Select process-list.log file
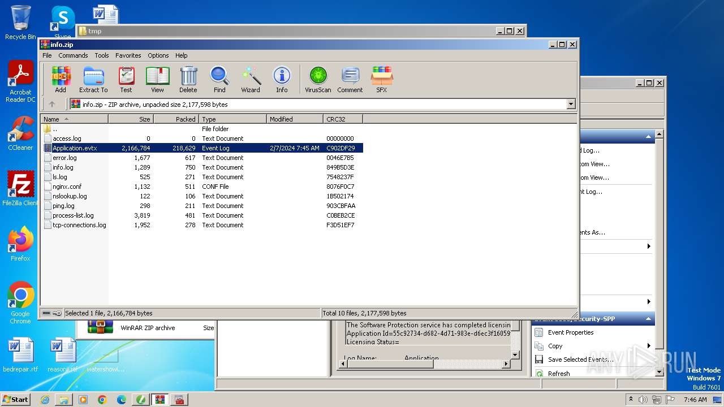724x407 pixels. point(202,215)
